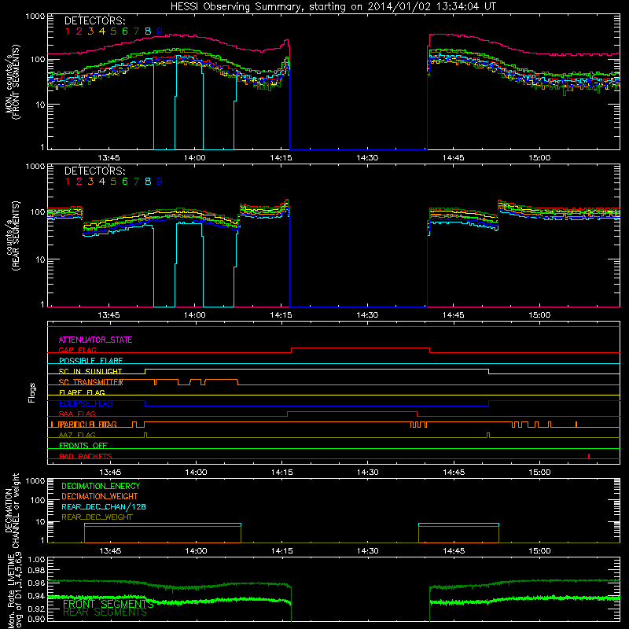The width and height of the screenshot is (629, 629).
Task: Select the AAZ_FLAG label
Action: point(77,436)
